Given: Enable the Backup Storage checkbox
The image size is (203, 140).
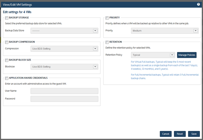Looking at the screenshot, I should [x=7, y=18].
